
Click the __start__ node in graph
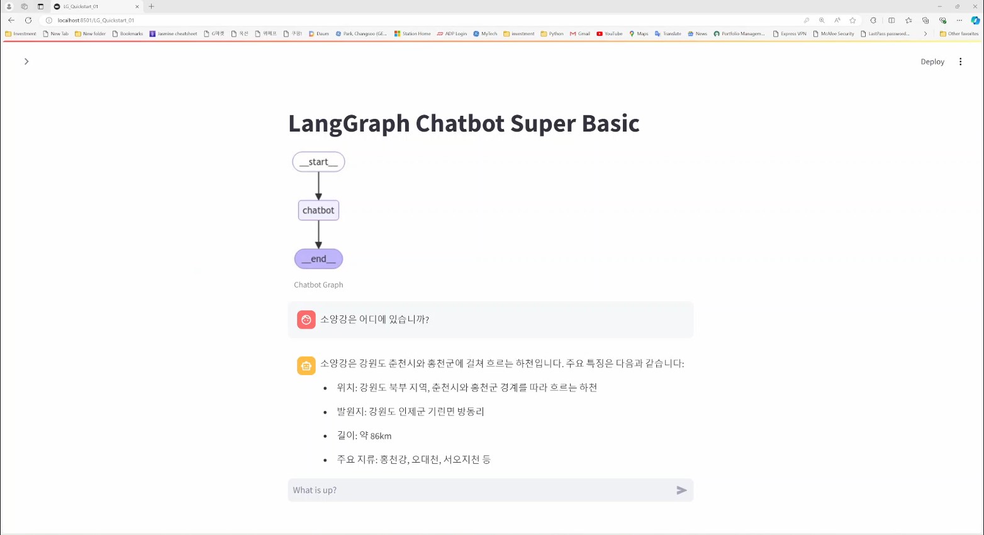318,162
